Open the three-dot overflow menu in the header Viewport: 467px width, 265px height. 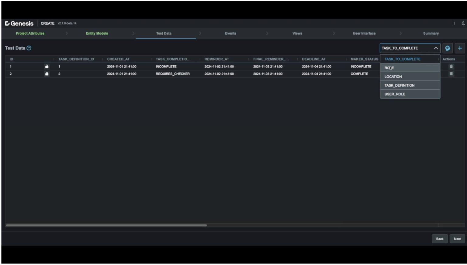(x=454, y=23)
